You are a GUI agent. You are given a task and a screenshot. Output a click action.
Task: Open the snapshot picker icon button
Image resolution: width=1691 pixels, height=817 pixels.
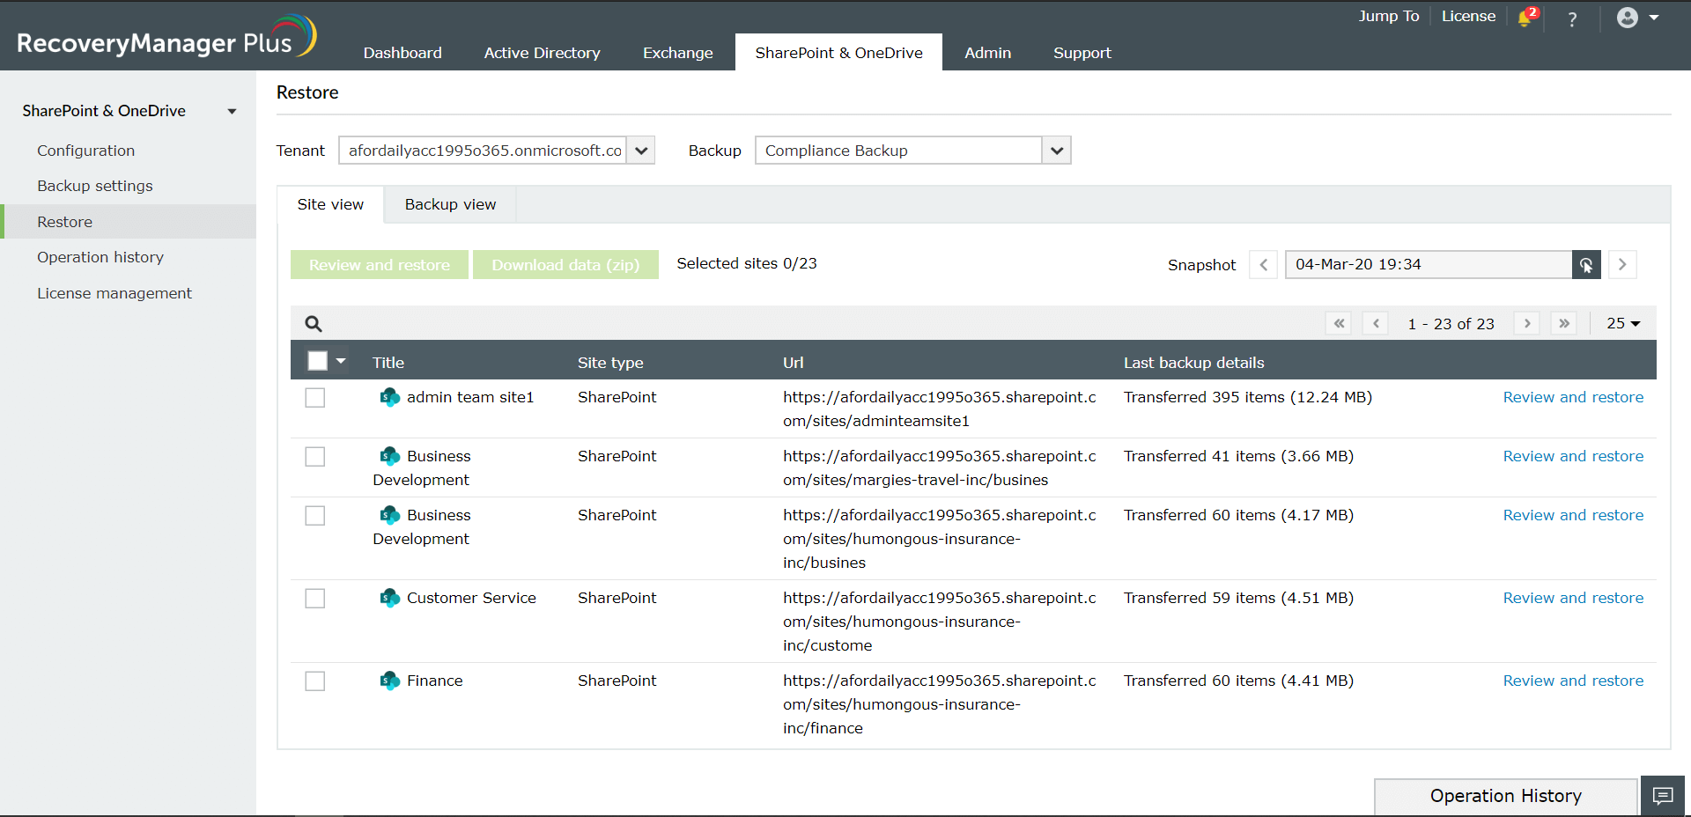pyautogui.click(x=1585, y=265)
